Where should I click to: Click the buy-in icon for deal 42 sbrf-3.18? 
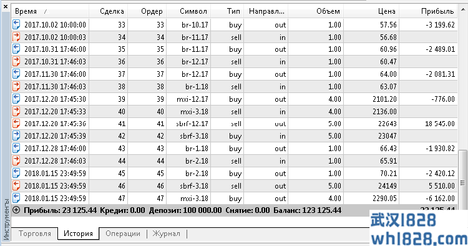(x=16, y=136)
